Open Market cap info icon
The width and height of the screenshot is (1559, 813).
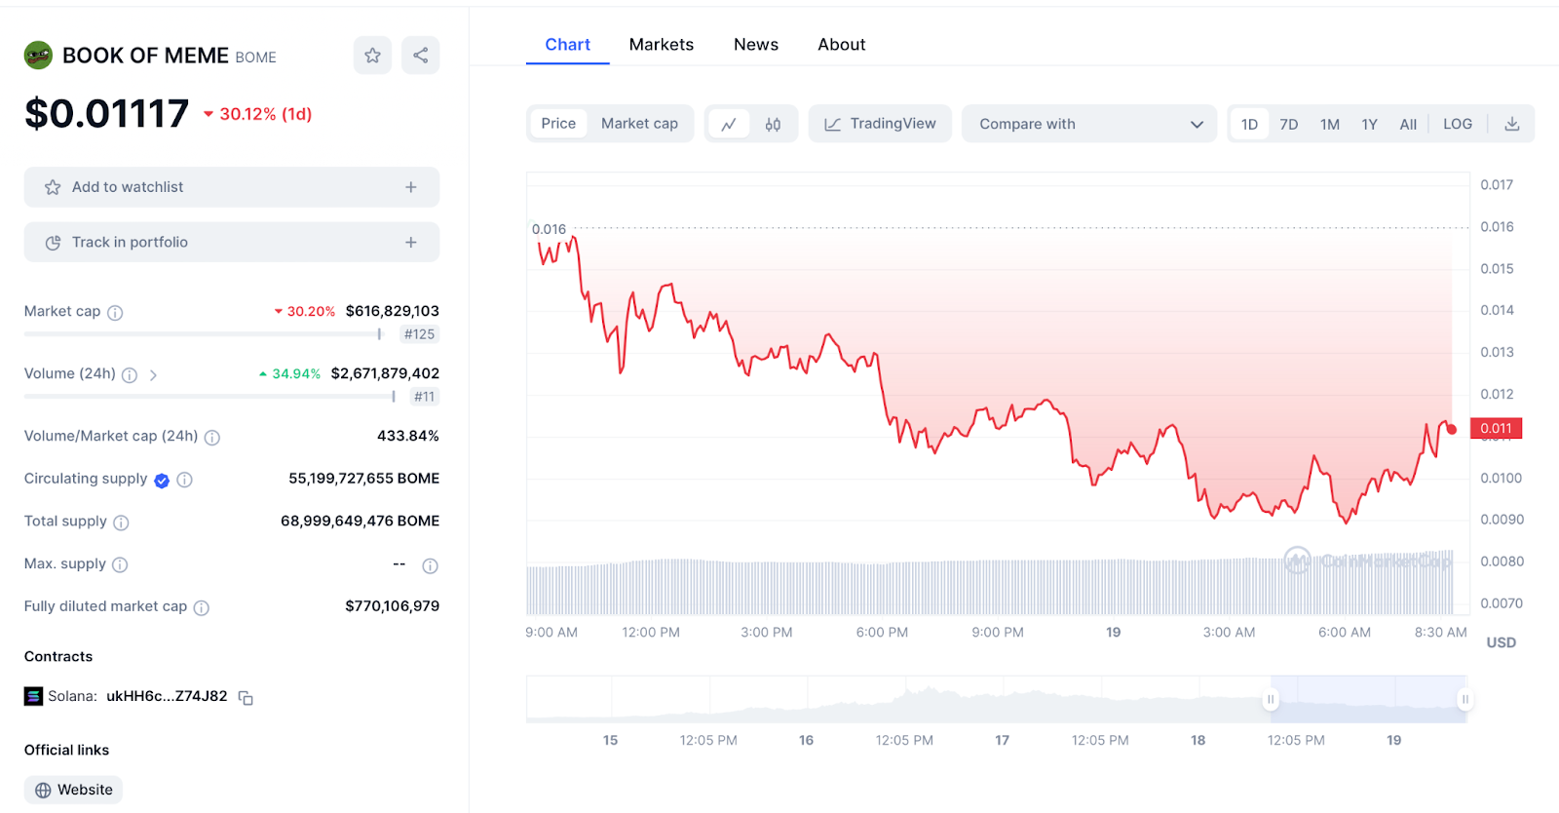[115, 313]
